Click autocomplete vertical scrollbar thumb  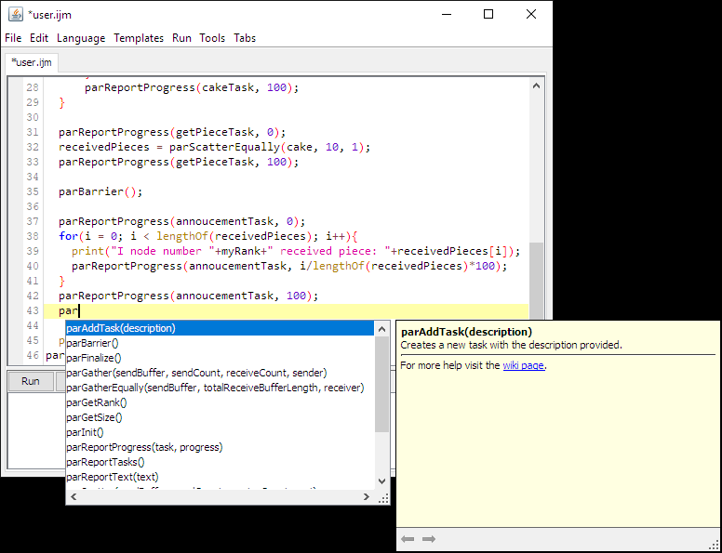(381, 384)
